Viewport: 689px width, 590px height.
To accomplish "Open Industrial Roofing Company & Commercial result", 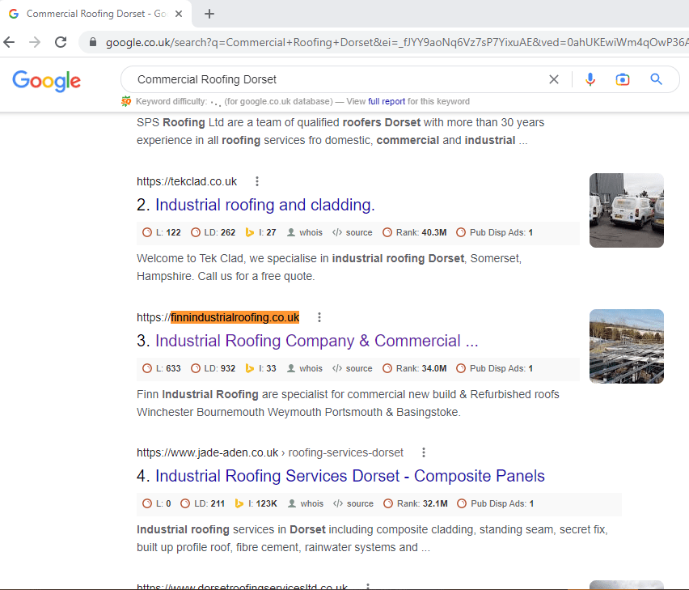I will tap(316, 341).
